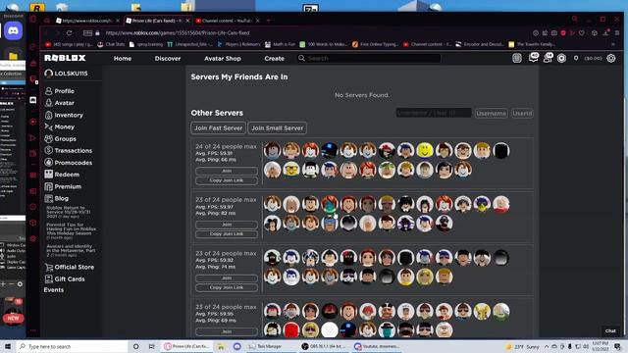Join the 24 of 24 people server
The height and width of the screenshot is (353, 628).
click(x=227, y=171)
